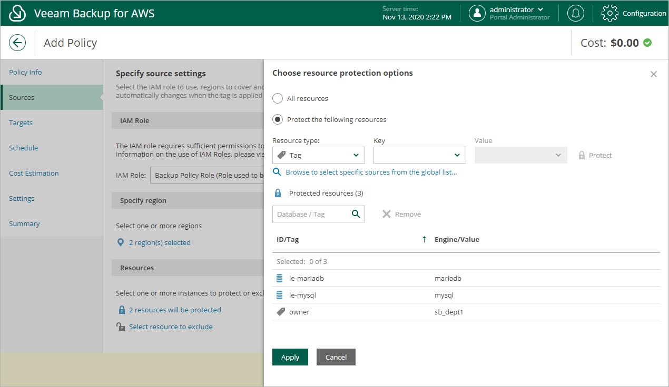
Task: Click the unlocked icon beside exclude link
Action: (121, 327)
